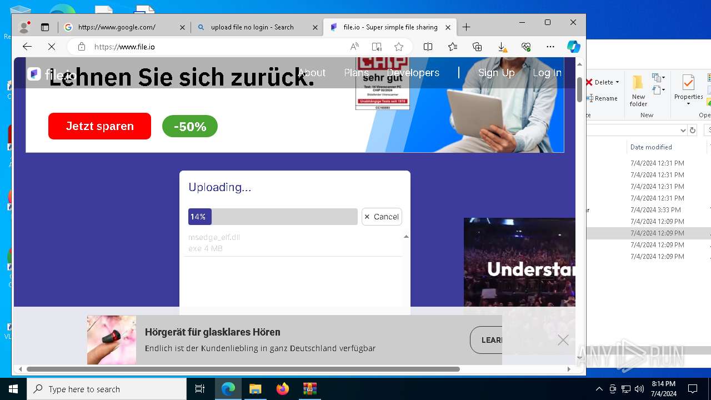
Task: Close the bottom ad banner
Action: tap(563, 340)
